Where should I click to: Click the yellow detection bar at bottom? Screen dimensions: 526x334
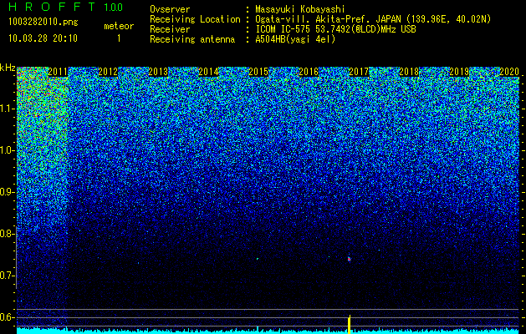point(350,324)
